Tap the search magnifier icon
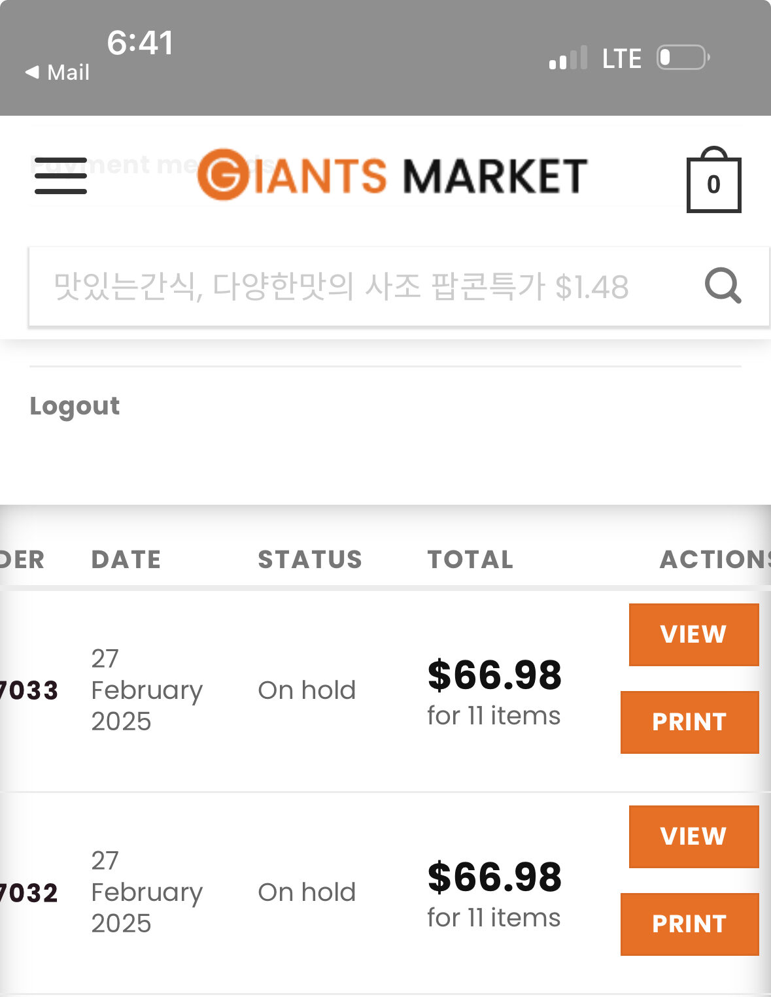The height and width of the screenshot is (997, 771). tap(723, 286)
